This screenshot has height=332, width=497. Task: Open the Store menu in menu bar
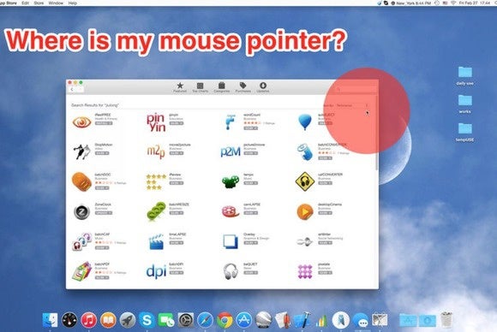click(39, 3)
